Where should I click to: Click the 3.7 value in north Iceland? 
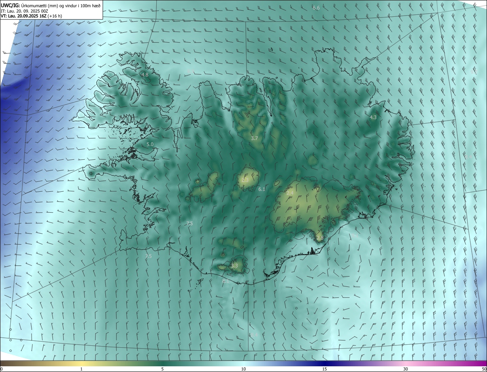click(255, 138)
